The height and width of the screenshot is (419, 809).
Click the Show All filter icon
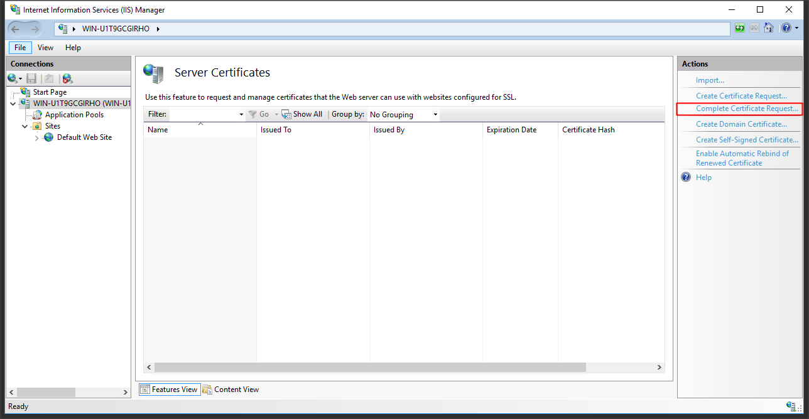[x=286, y=114]
